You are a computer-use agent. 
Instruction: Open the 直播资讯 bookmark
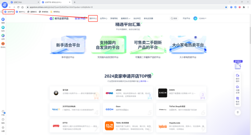[x=32, y=12]
